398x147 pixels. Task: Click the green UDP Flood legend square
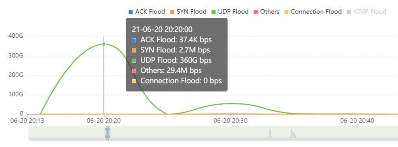pos(213,12)
